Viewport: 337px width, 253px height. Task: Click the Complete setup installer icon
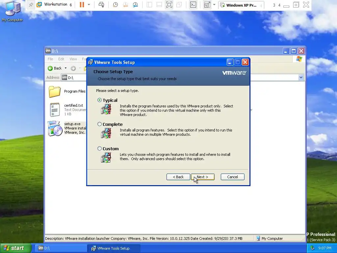point(106,133)
